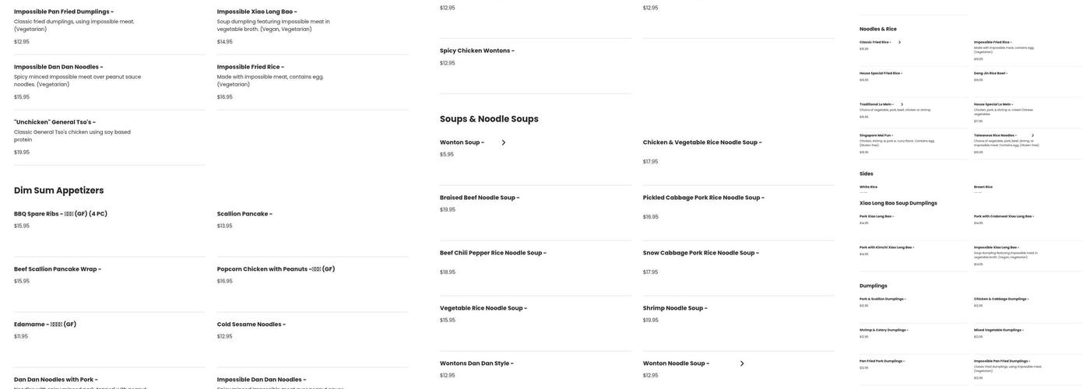Open the Impossible Xiao Long Bao item
The image size is (1090, 389).
[257, 12]
